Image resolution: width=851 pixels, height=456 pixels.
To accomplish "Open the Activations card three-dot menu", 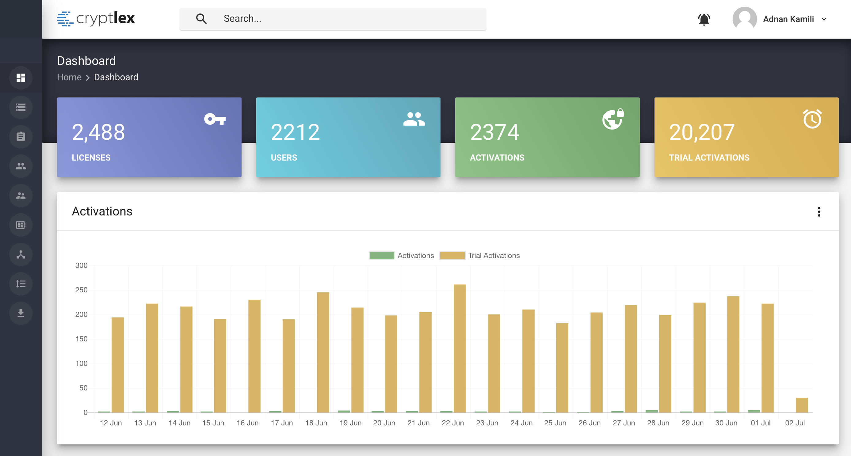I will [x=819, y=212].
